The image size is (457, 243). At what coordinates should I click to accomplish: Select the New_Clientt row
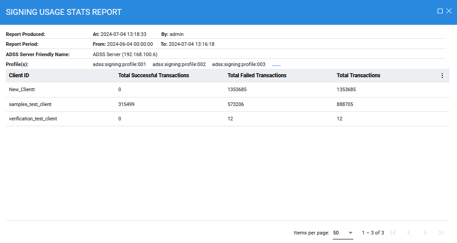click(22, 89)
